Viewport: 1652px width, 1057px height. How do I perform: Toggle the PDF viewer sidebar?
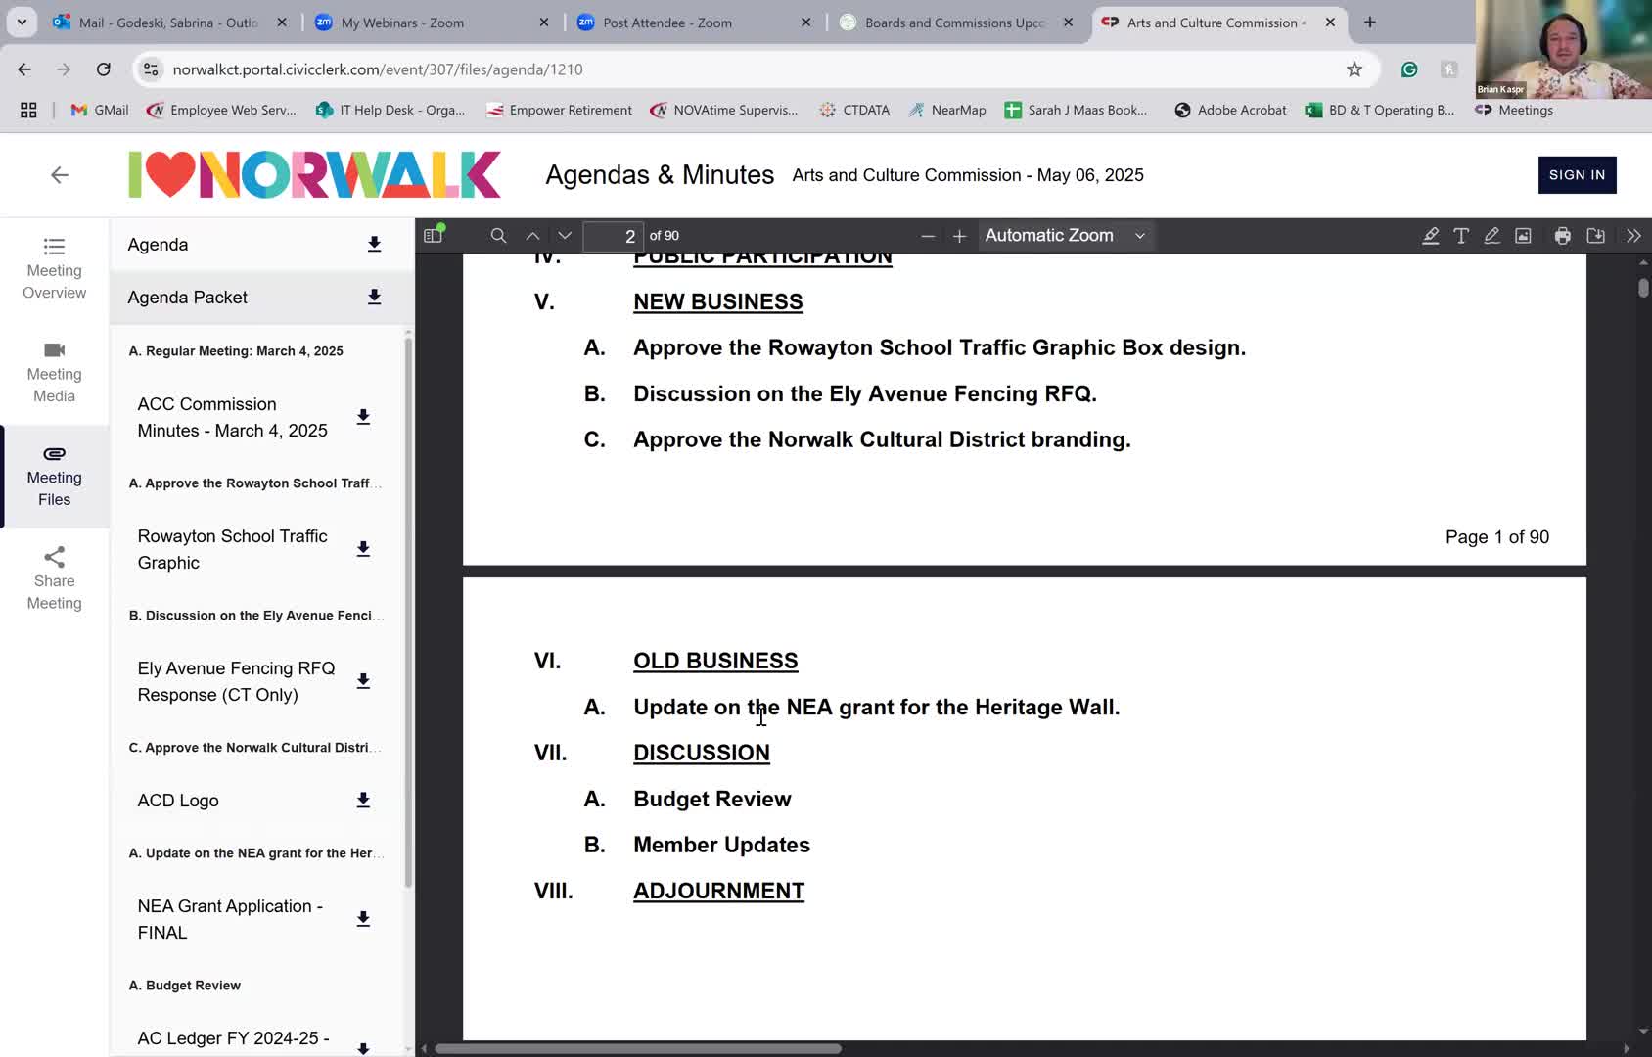click(433, 235)
